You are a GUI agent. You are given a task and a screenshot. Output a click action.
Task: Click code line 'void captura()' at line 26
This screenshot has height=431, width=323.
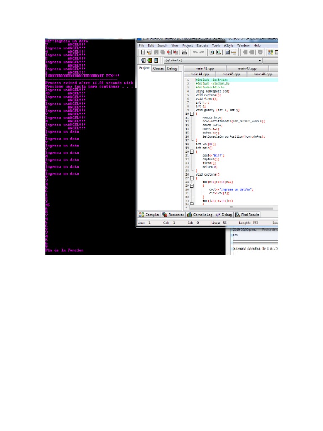pos(207,174)
